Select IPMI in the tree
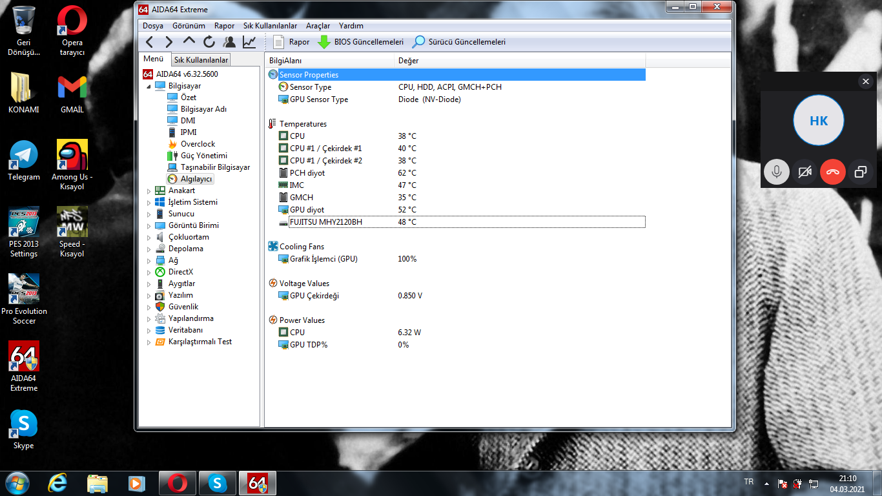 tap(189, 132)
